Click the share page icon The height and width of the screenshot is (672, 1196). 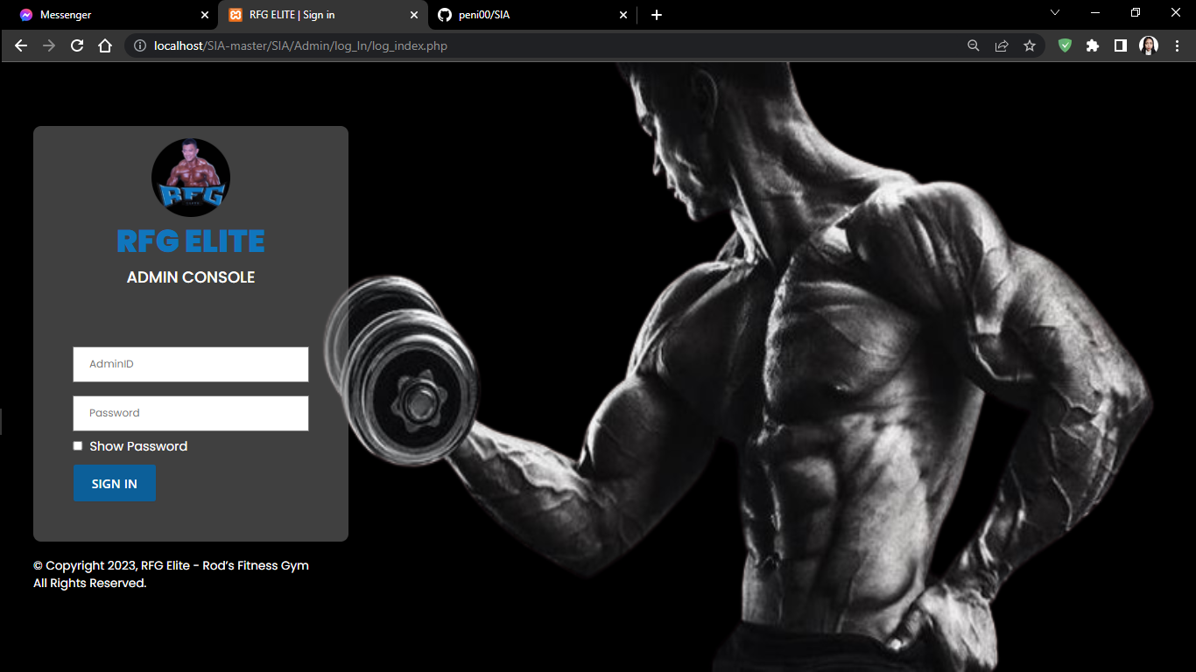coord(1002,45)
